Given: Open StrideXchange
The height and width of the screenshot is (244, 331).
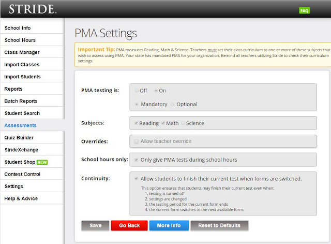Looking at the screenshot, I should coord(32,150).
